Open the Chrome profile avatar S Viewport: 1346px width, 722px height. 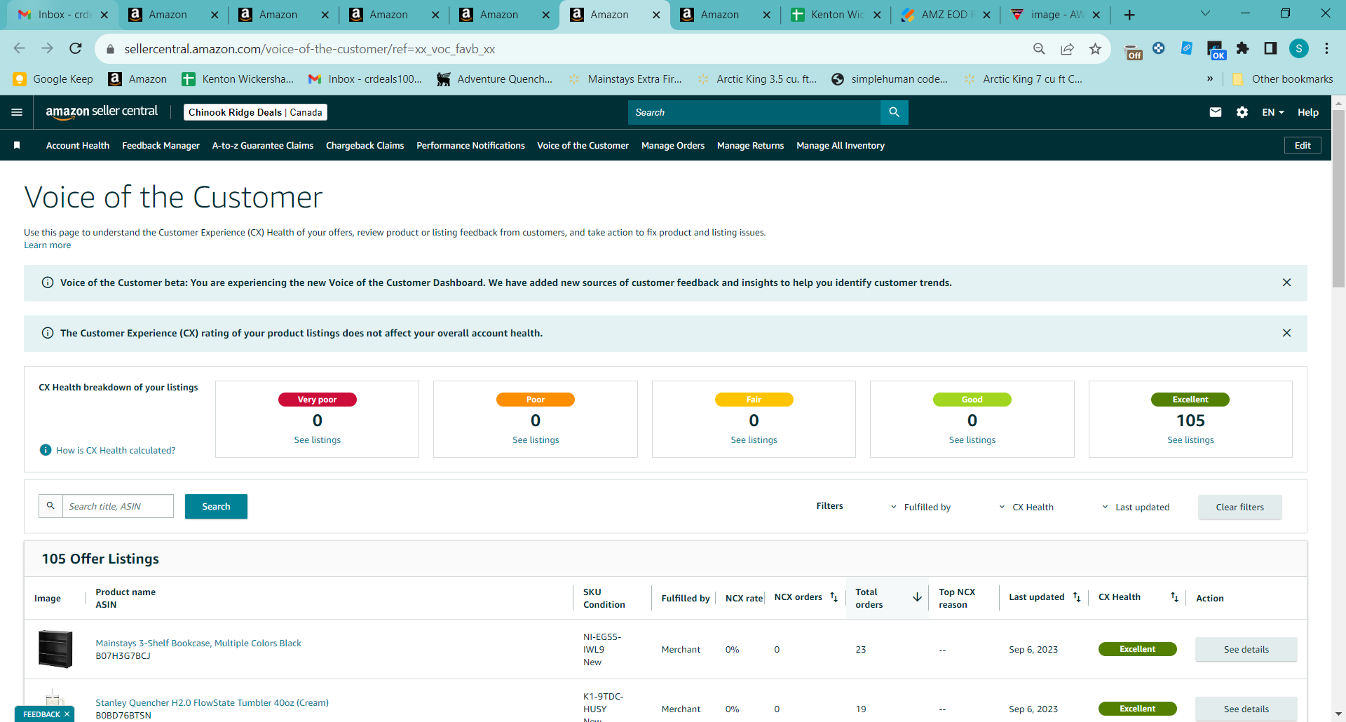click(x=1299, y=48)
